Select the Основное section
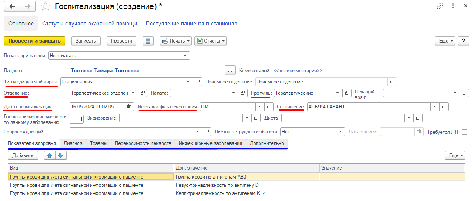 pyautogui.click(x=21, y=23)
